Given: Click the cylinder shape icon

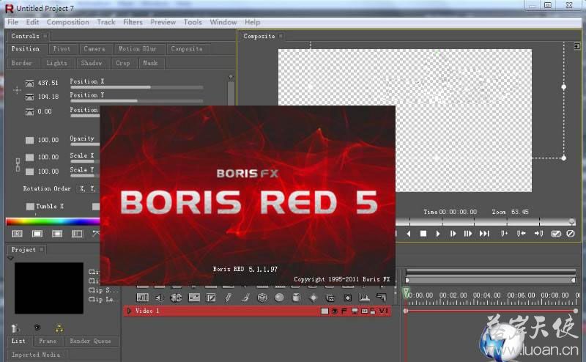Looking at the screenshot, I should (297, 298).
